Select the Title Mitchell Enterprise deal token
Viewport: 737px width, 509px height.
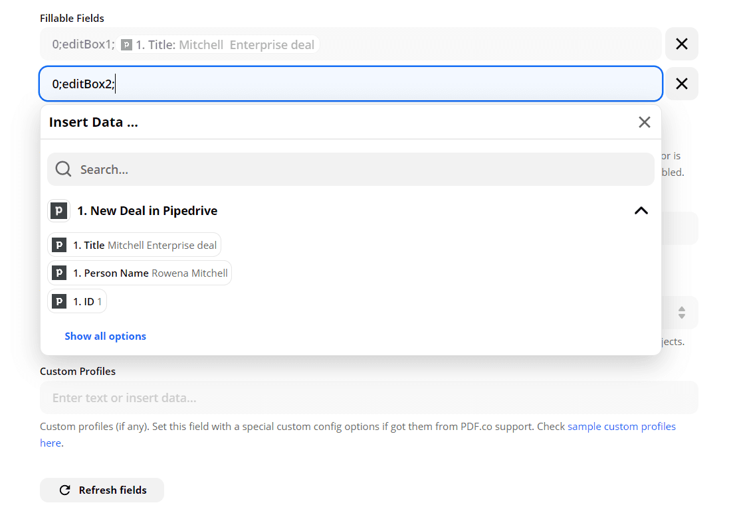coord(134,244)
